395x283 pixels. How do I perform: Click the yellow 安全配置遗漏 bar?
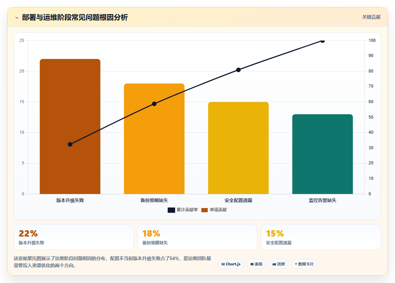(238, 148)
